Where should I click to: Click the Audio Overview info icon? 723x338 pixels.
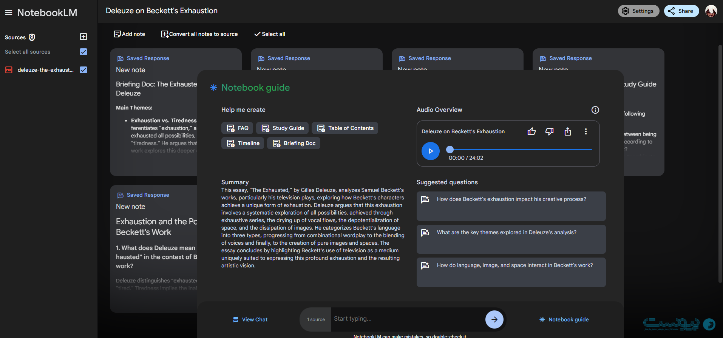[595, 110]
